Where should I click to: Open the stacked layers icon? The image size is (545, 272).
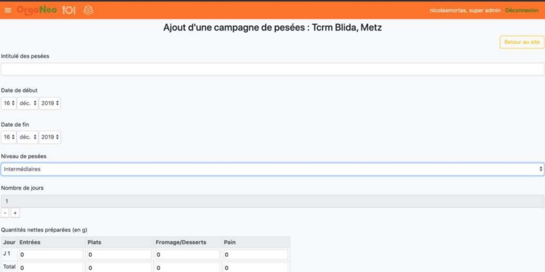[88, 11]
